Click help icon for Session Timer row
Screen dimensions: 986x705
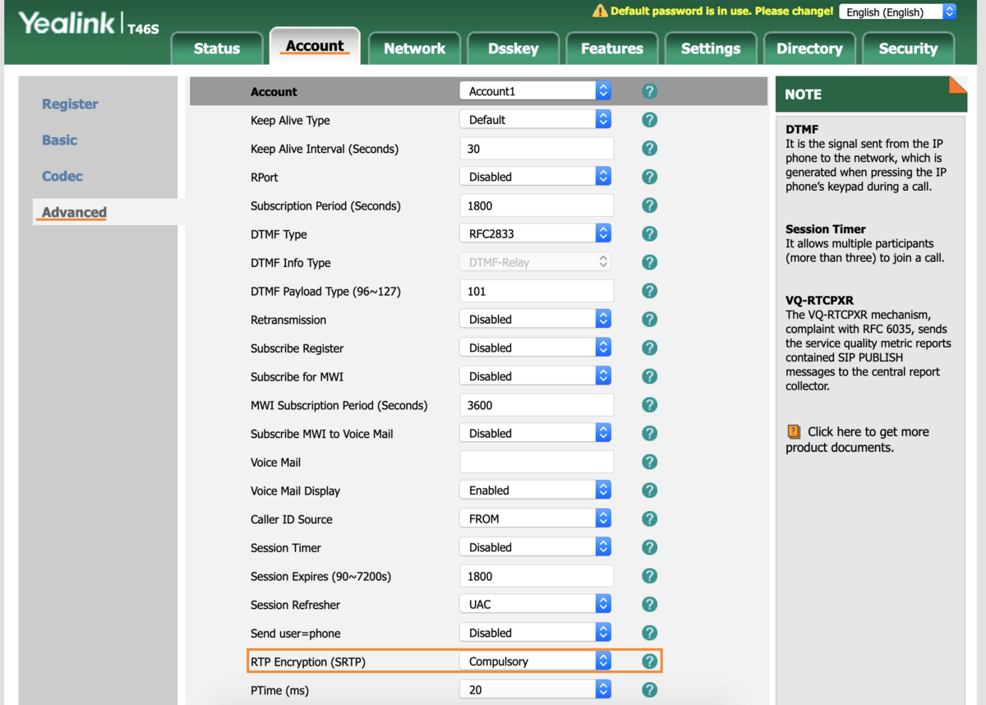pos(649,547)
